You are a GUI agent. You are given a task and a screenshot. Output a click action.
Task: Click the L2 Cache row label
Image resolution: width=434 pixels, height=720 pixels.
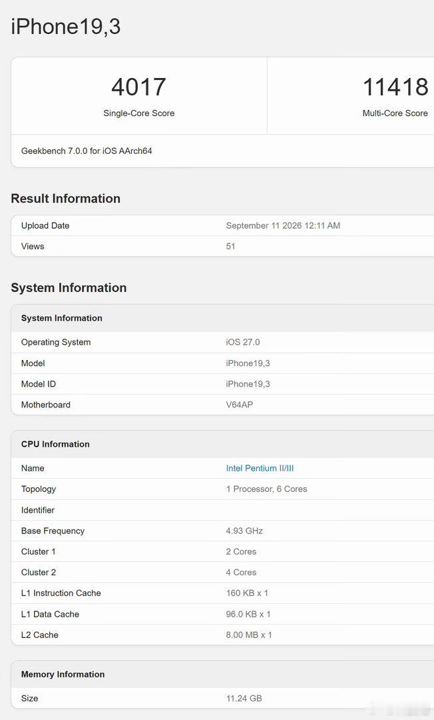pos(39,635)
